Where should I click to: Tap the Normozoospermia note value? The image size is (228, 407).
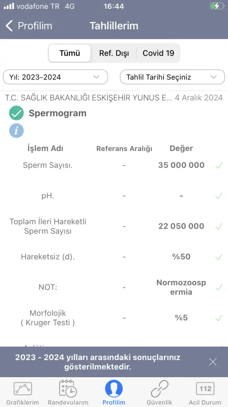[x=181, y=287]
